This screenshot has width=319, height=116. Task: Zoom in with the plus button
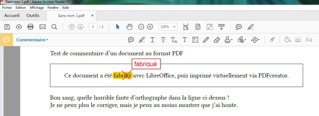[150, 27]
